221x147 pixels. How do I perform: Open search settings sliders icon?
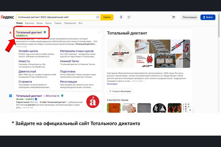[x=129, y=17]
